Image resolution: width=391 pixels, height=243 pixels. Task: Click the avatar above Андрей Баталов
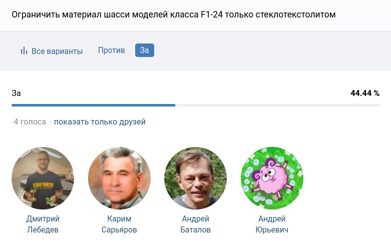pyautogui.click(x=195, y=178)
